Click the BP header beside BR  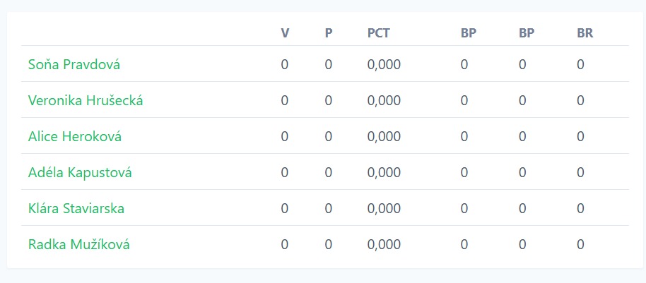coord(527,33)
